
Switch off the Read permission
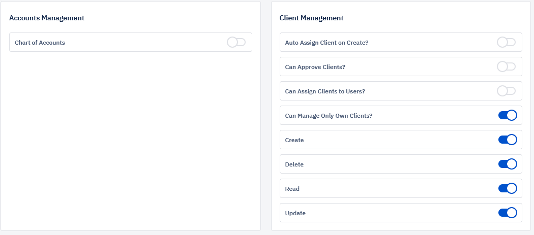[508, 188]
